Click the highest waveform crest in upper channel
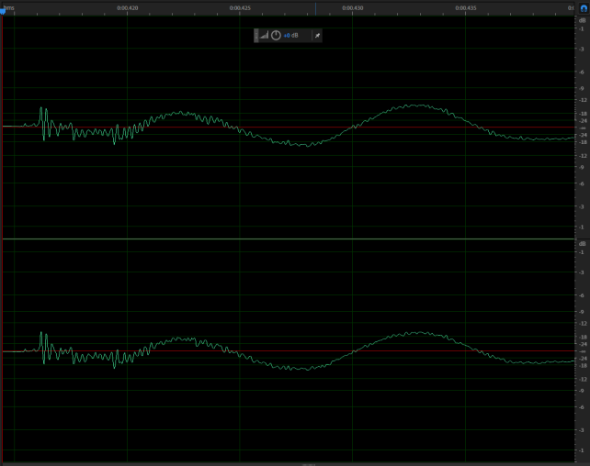590x466 pixels. coord(419,105)
